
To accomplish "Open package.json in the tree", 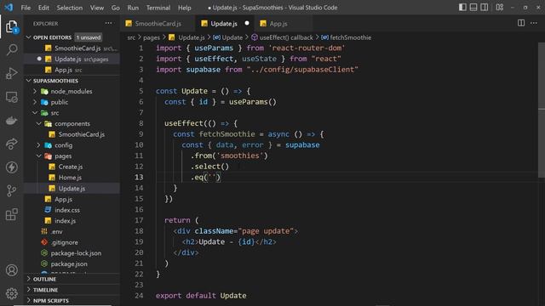I will 72,263.
